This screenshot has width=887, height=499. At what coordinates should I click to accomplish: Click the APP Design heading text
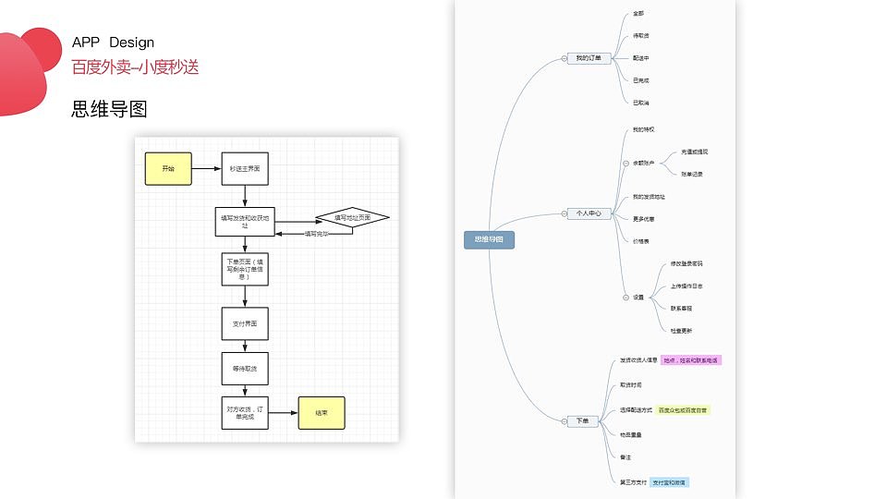pyautogui.click(x=113, y=43)
